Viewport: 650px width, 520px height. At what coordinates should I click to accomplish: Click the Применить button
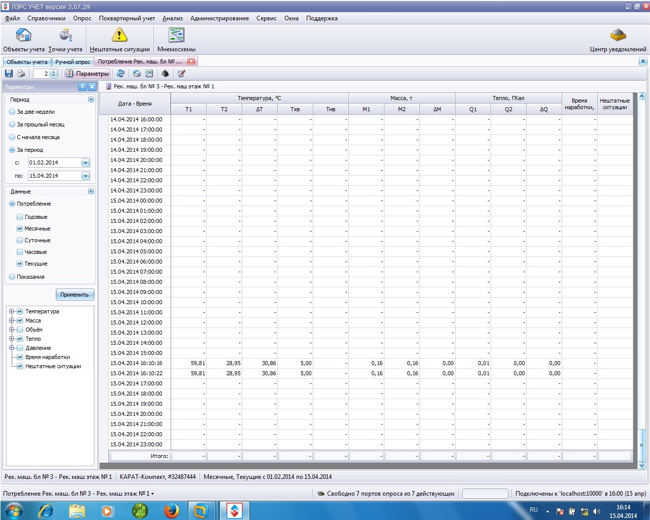point(75,295)
